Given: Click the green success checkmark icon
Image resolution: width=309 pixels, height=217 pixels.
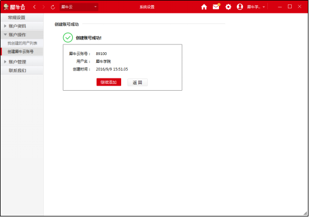Looking at the screenshot, I should pyautogui.click(x=68, y=37).
